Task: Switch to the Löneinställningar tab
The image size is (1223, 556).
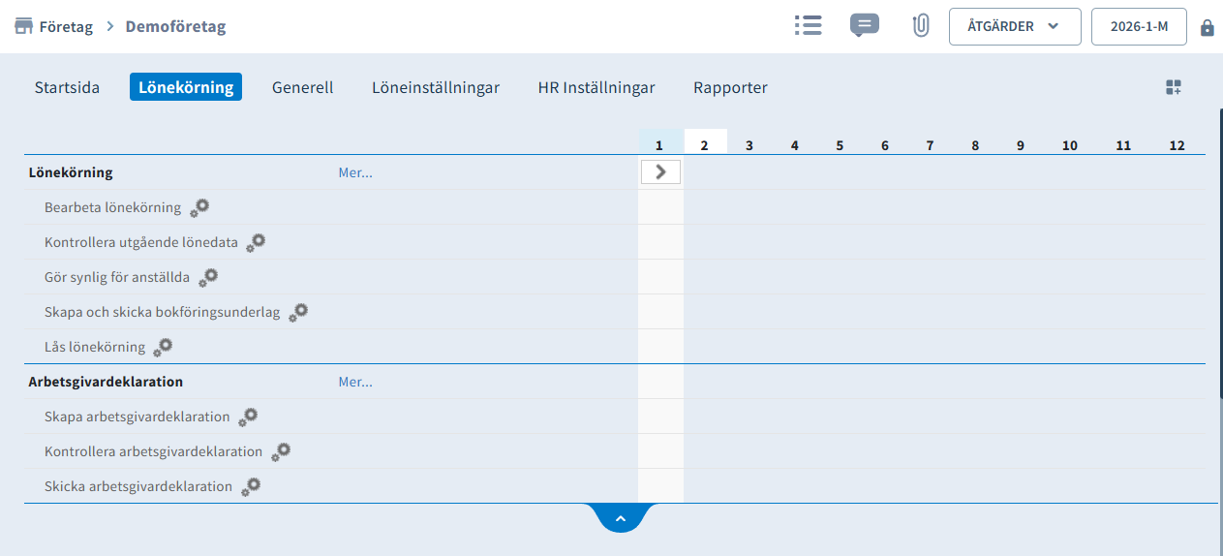Action: 436,87
